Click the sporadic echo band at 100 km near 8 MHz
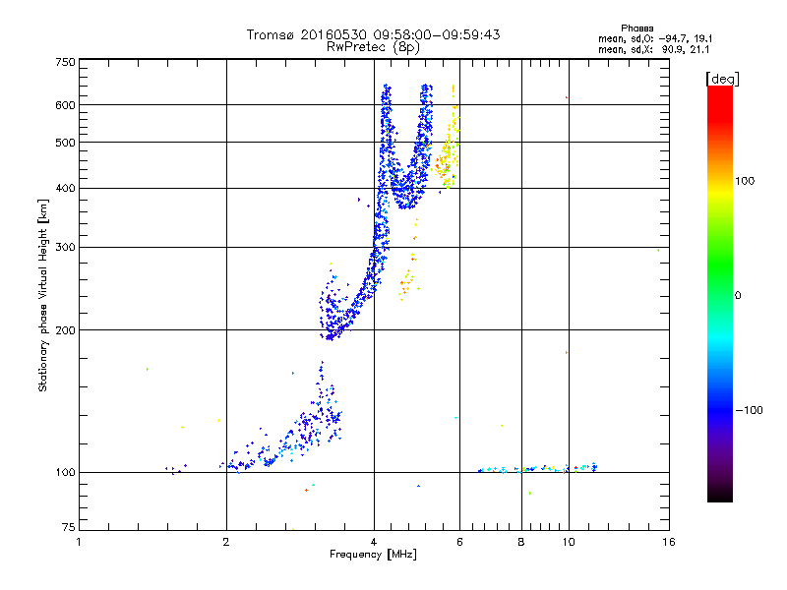The height and width of the screenshot is (590, 787). (538, 469)
